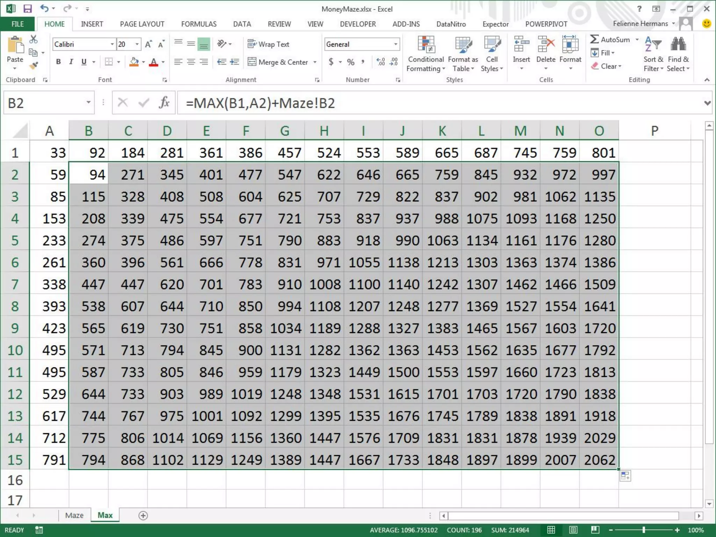Click the Format Painter brush icon
Image resolution: width=716 pixels, height=537 pixels.
[34, 66]
